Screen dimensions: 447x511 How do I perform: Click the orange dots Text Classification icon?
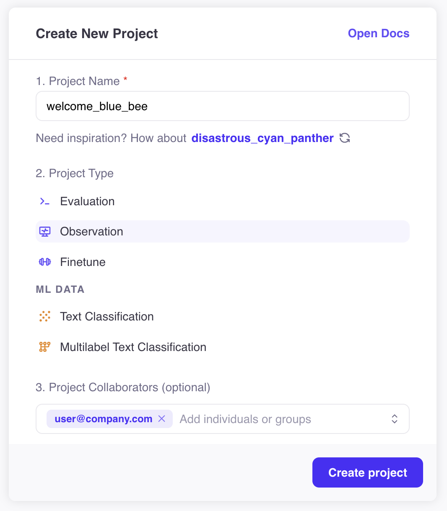click(44, 316)
